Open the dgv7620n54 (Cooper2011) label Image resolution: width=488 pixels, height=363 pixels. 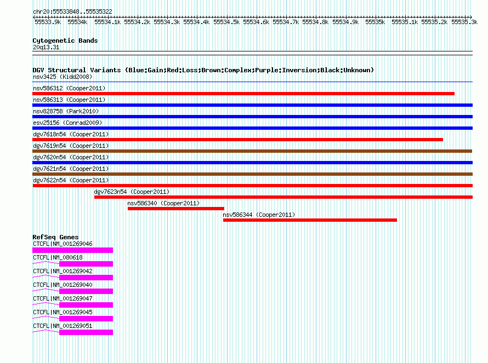71,157
